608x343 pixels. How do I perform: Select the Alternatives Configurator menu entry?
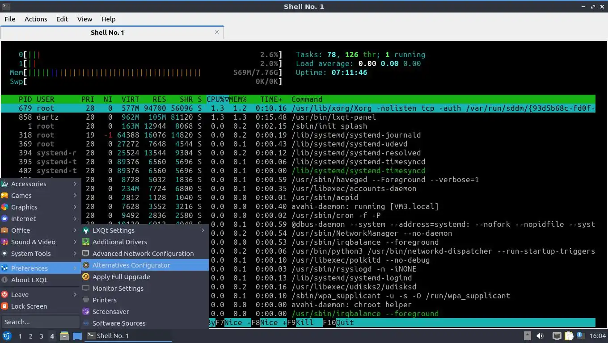pyautogui.click(x=145, y=265)
